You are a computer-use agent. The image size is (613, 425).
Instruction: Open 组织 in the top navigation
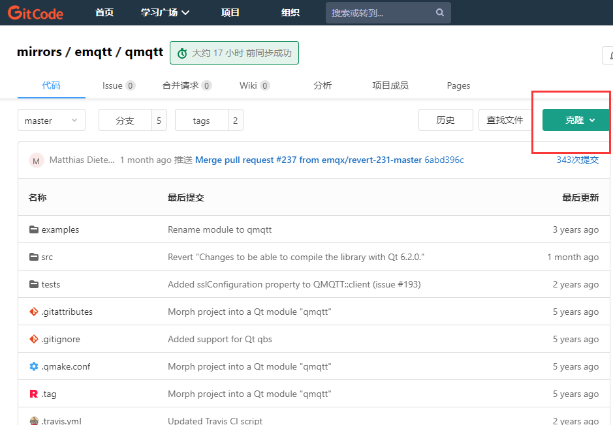click(x=290, y=12)
